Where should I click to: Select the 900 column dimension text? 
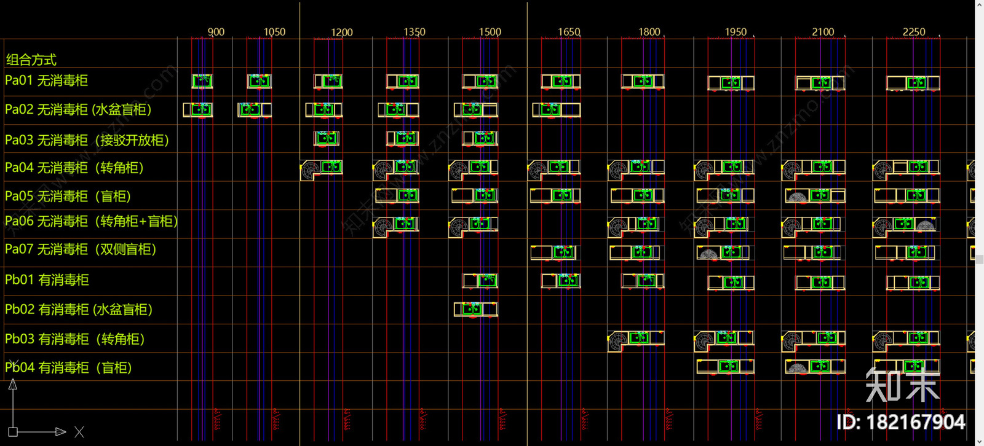[x=216, y=32]
